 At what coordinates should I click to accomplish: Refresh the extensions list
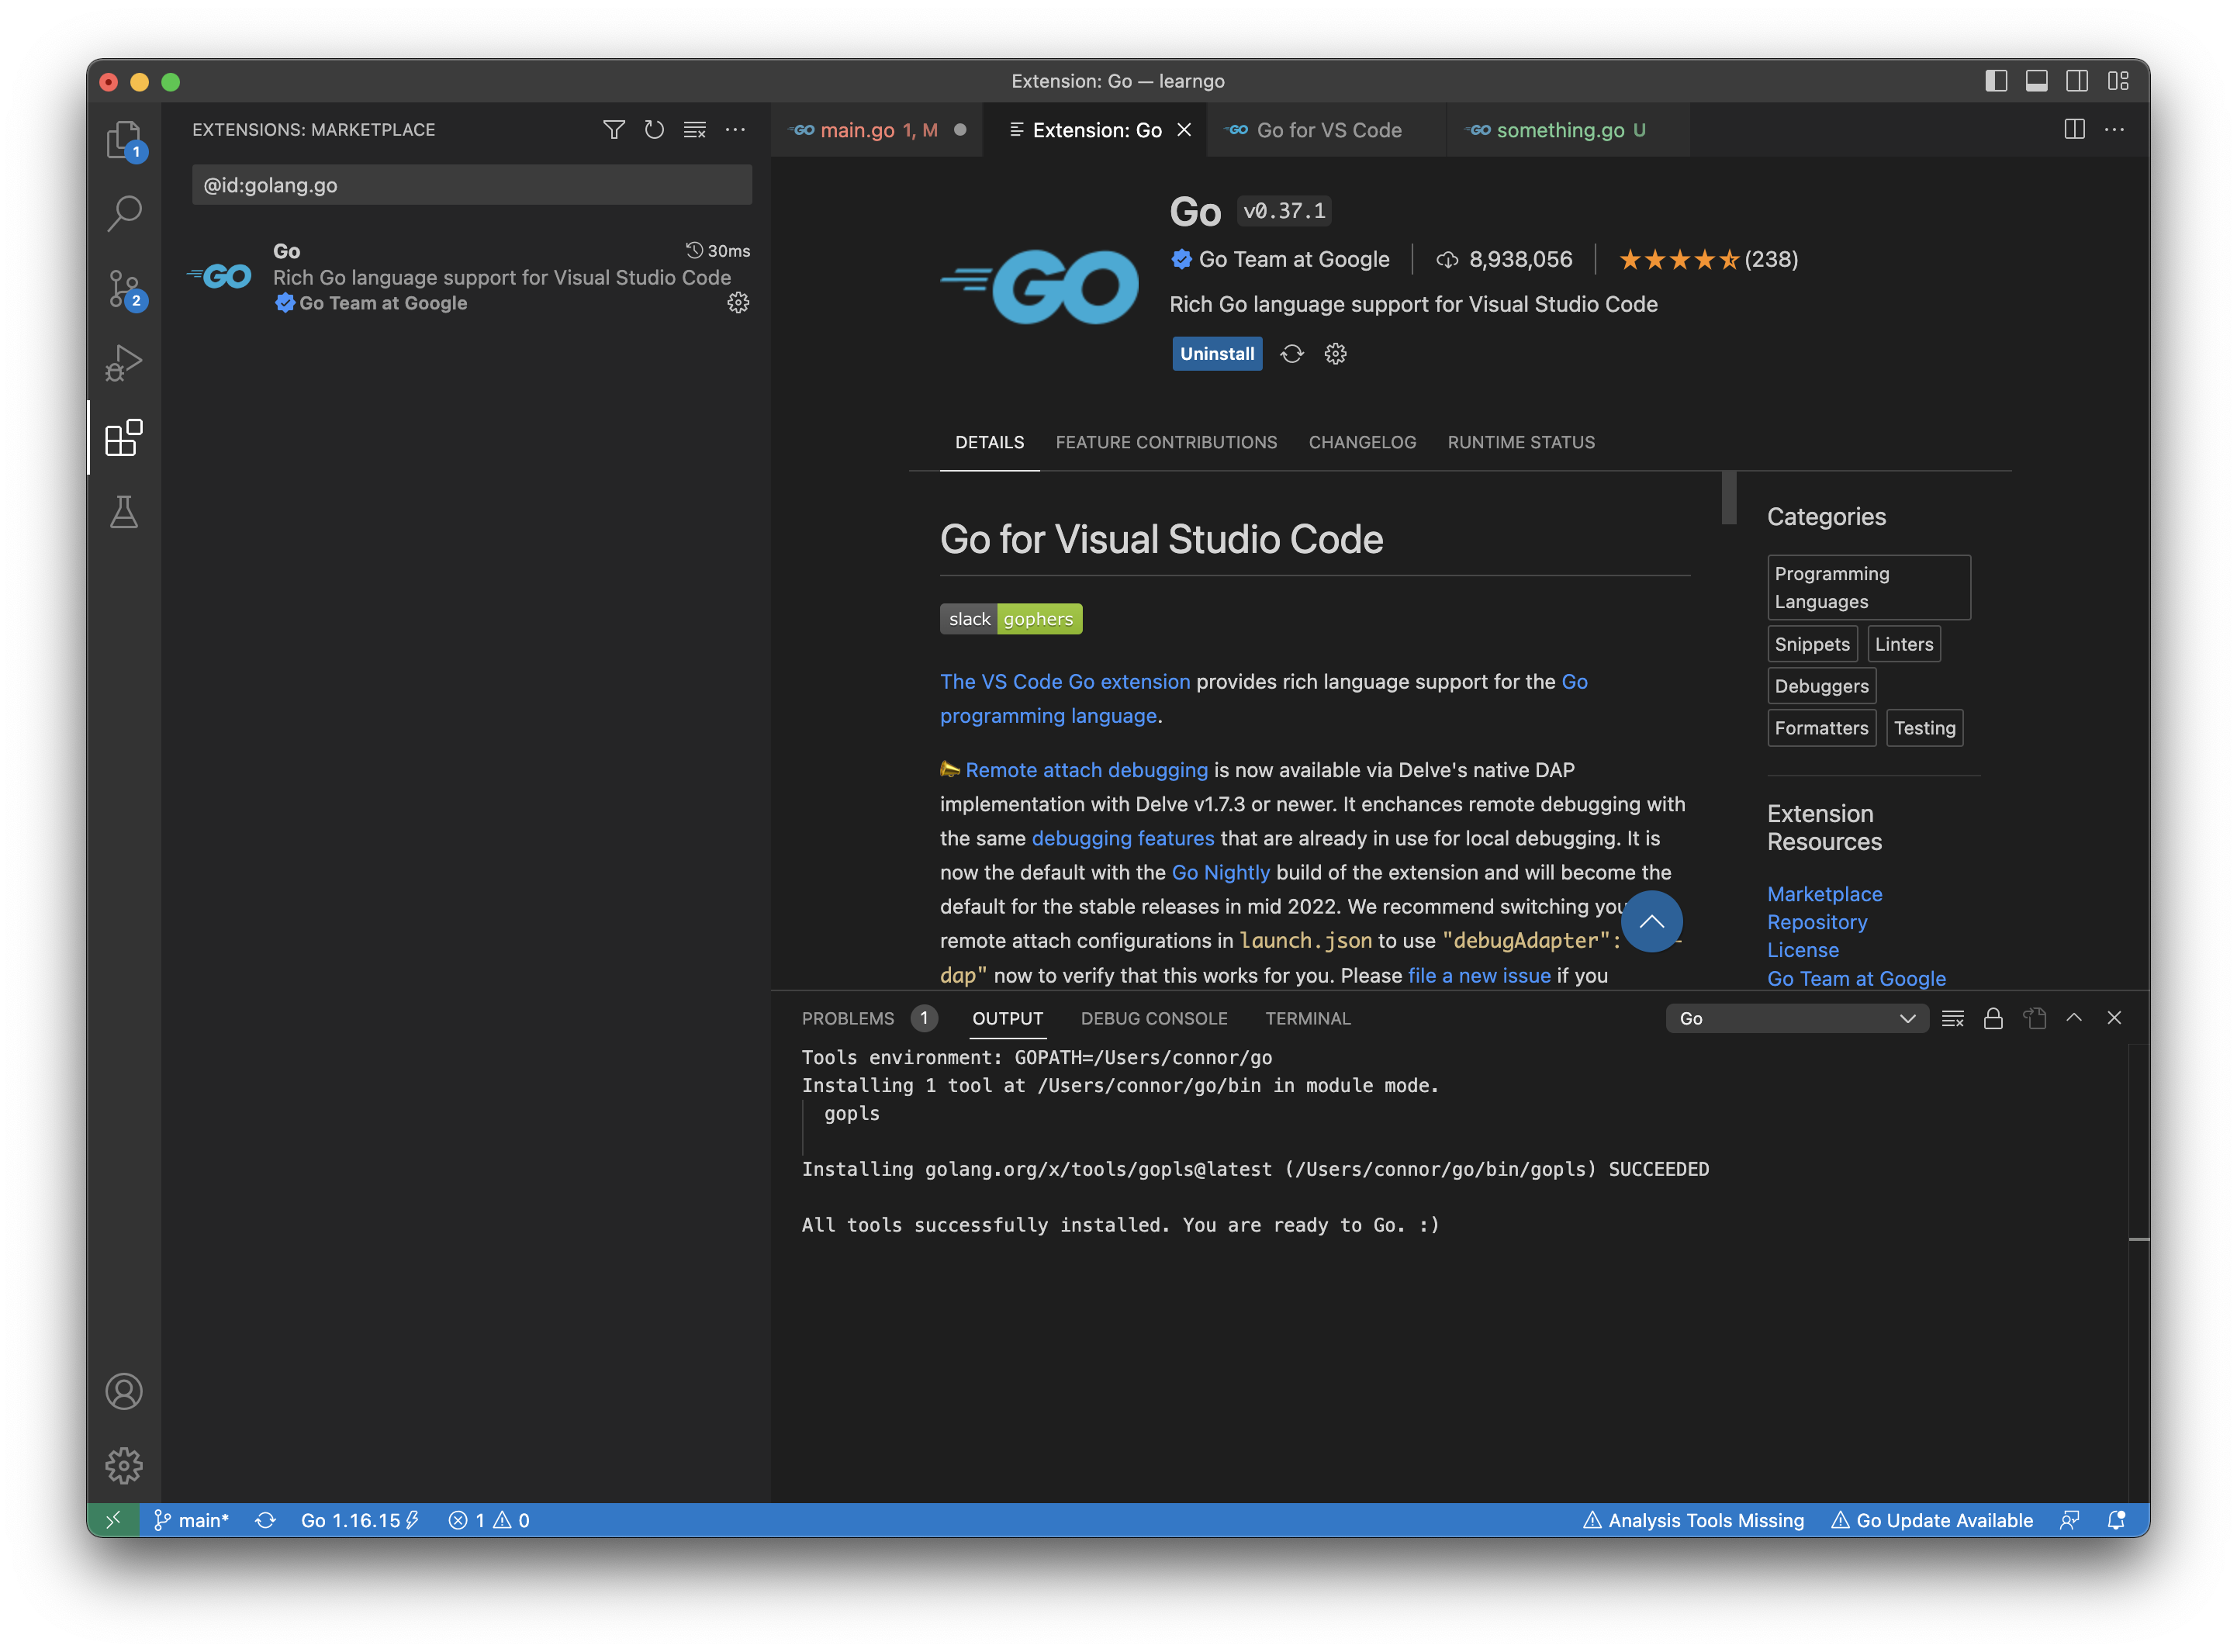coord(654,130)
